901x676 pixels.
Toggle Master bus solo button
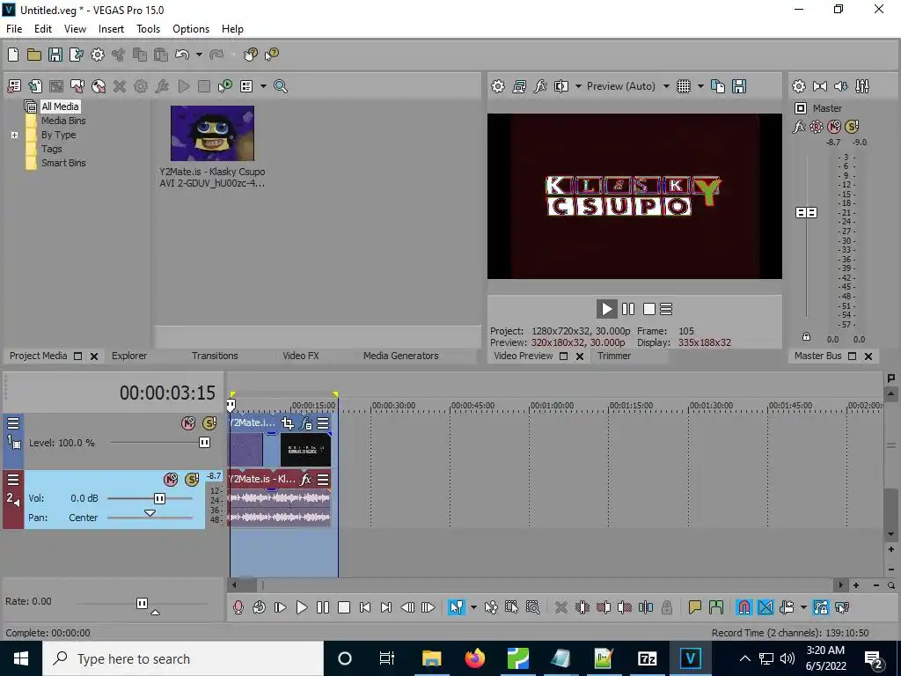pos(852,127)
